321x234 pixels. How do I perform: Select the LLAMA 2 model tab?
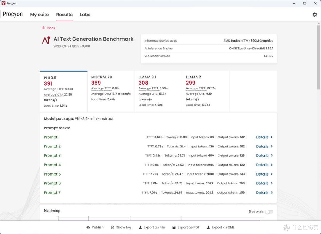point(206,91)
